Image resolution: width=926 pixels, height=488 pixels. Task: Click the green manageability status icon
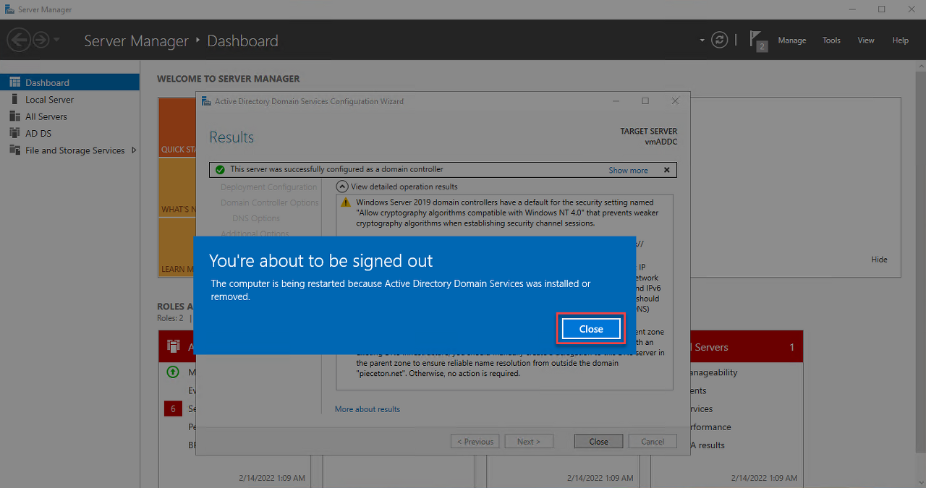click(173, 372)
